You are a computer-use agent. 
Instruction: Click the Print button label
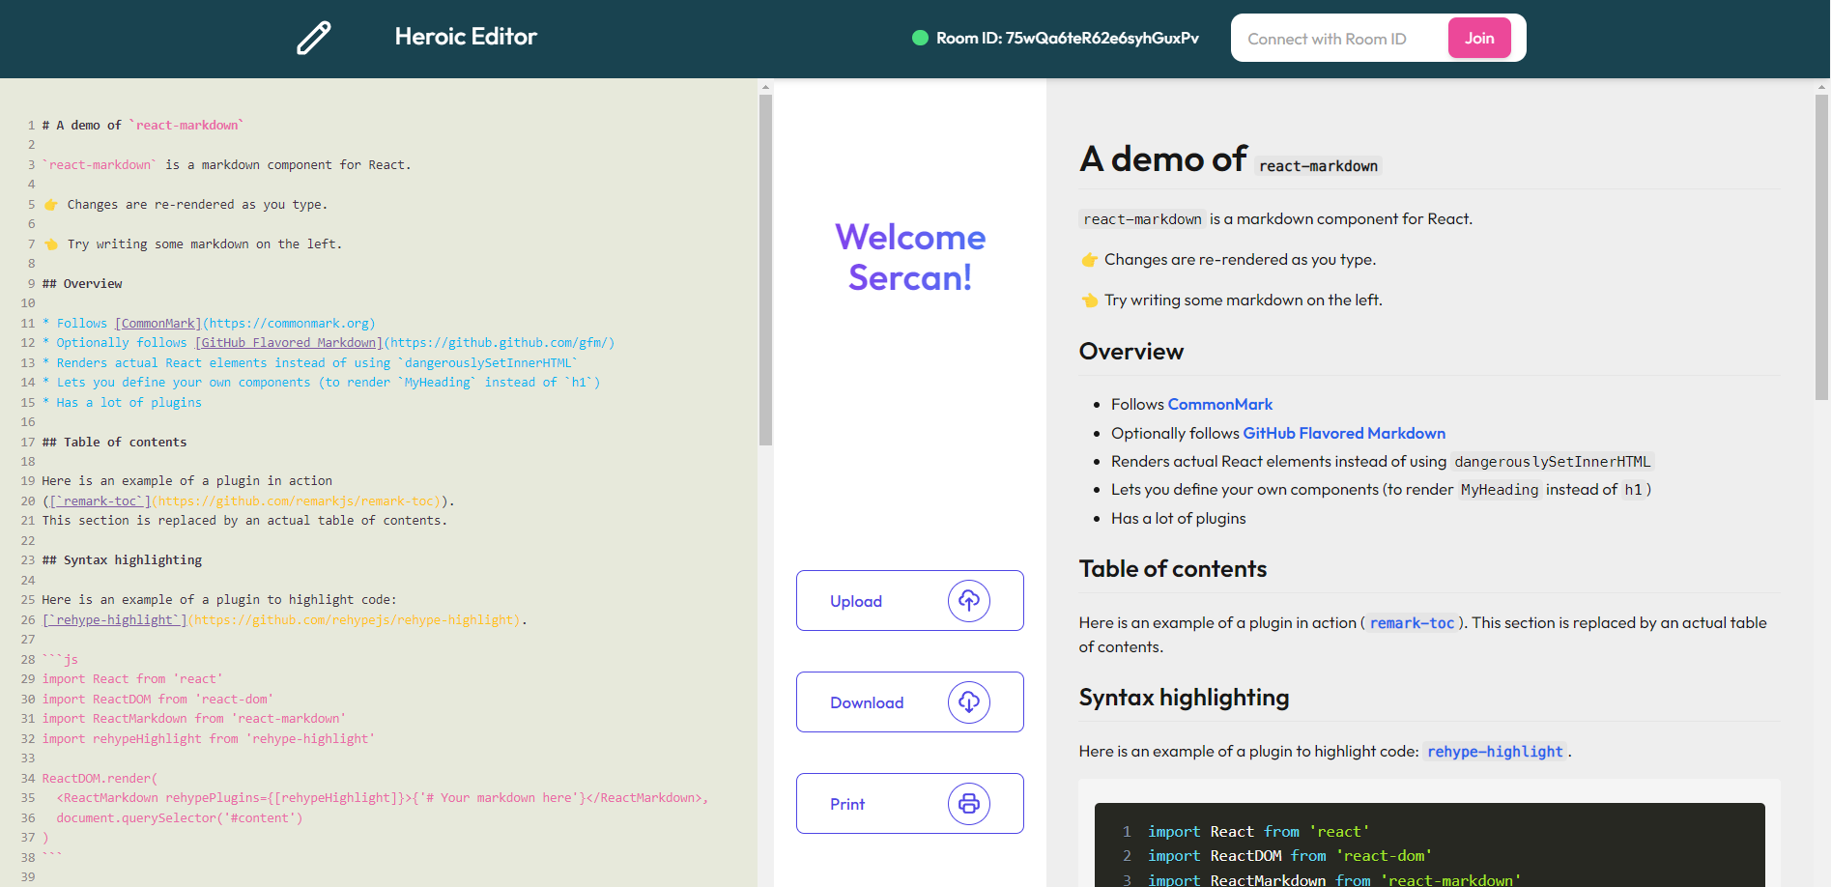[x=847, y=804]
